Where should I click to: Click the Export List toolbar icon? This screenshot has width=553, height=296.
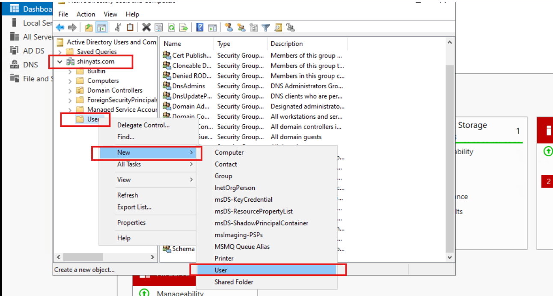[x=184, y=27]
